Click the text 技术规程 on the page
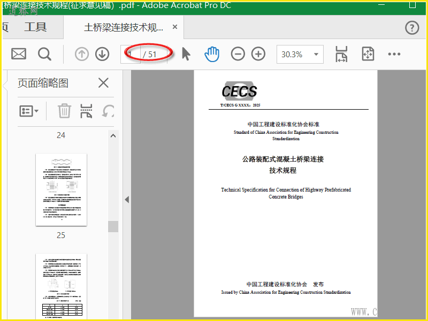Viewport: 428px width, 321px height. coord(283,171)
